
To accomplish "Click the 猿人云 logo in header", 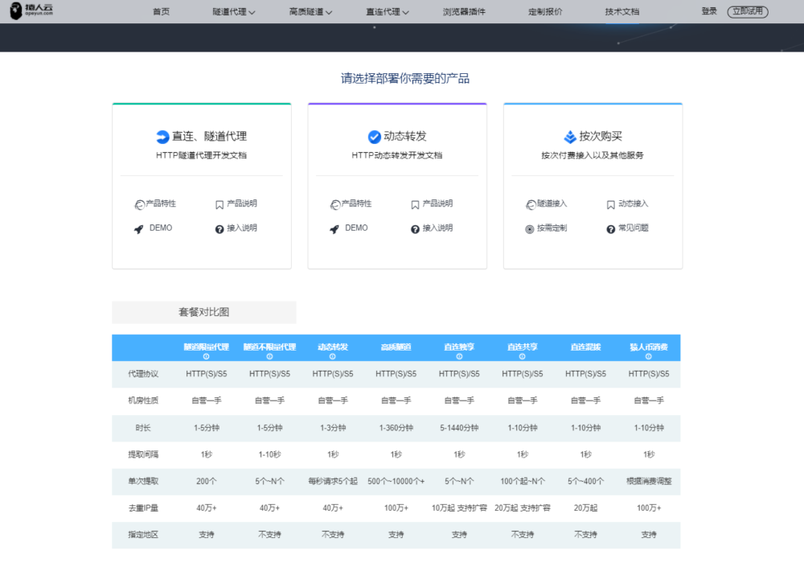I will (x=31, y=10).
